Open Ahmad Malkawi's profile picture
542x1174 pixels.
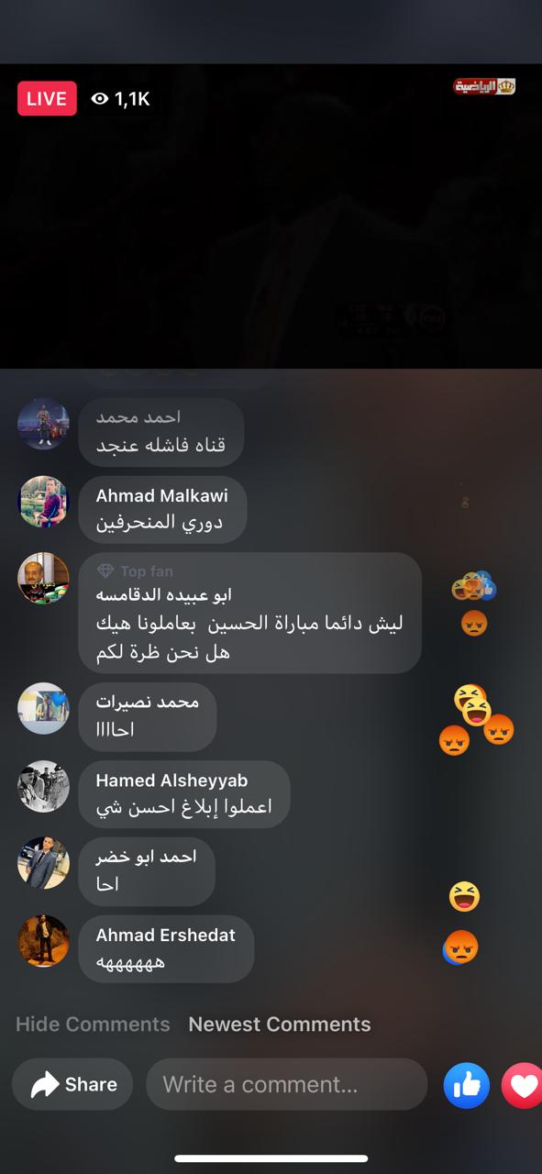(43, 502)
